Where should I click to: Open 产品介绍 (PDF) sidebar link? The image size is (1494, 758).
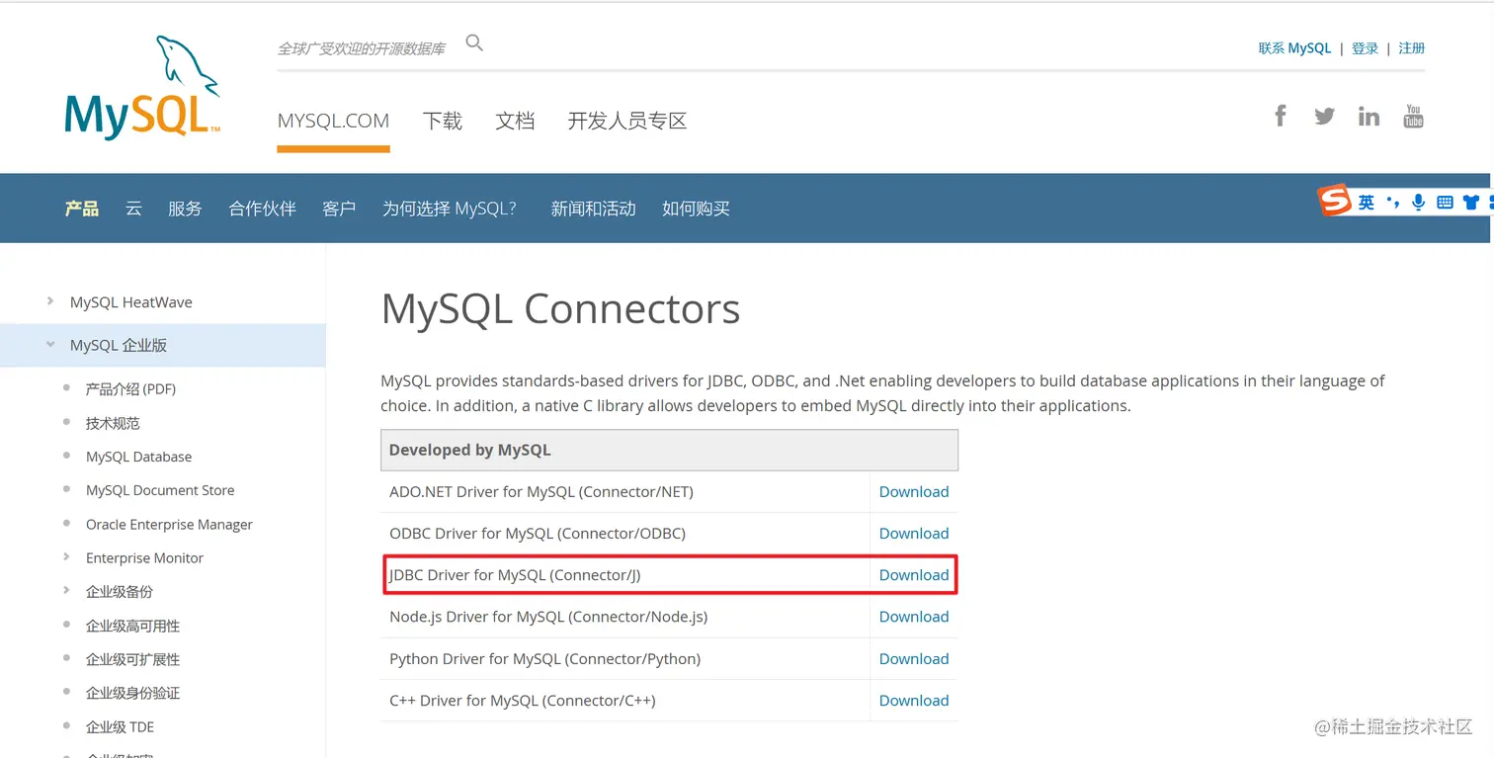pyautogui.click(x=130, y=389)
